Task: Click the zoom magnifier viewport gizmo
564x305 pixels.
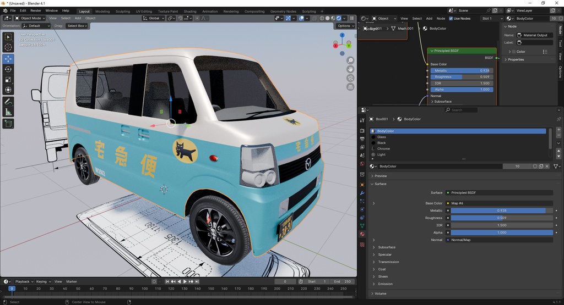Action: click(350, 60)
